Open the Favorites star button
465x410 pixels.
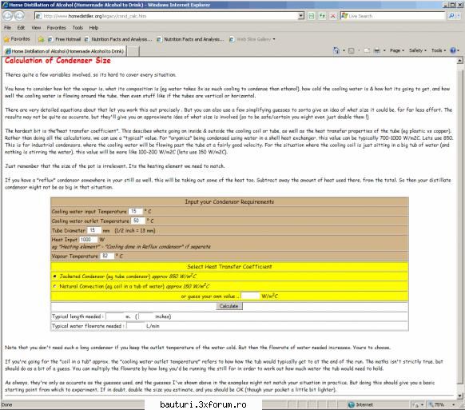click(x=17, y=39)
